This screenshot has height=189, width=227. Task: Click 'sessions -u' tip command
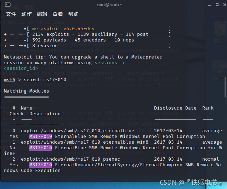(x=110, y=63)
